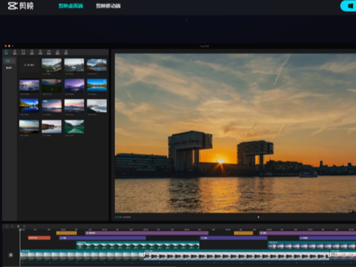Select thumbnail of grey coastal waves

[x=97, y=106]
